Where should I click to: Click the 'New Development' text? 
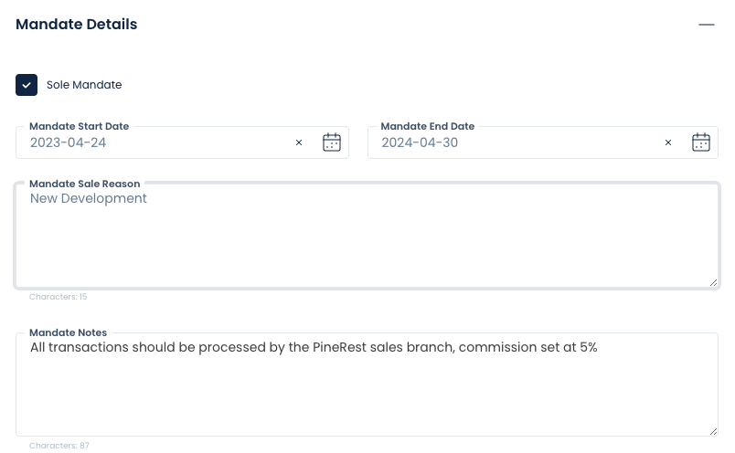pos(88,198)
